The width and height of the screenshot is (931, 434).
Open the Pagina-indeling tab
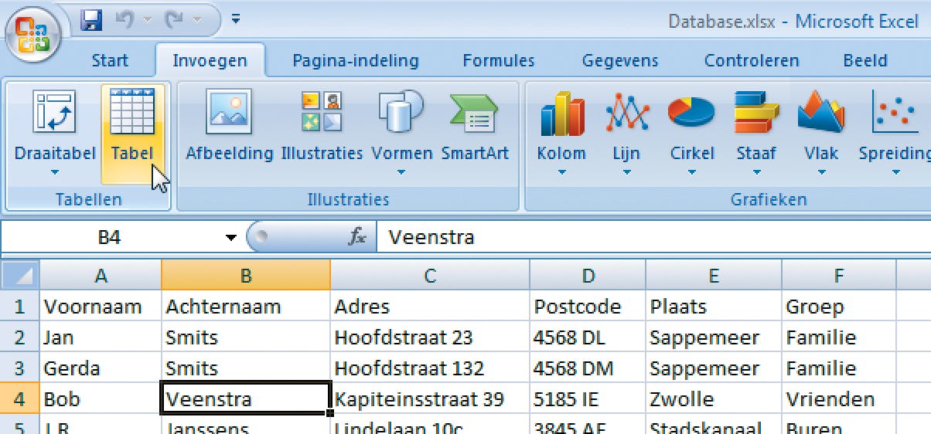coord(355,60)
